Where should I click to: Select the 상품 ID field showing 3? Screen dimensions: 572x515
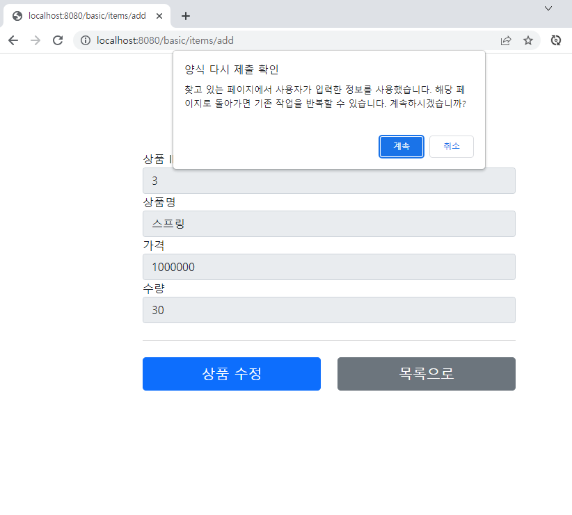click(x=328, y=181)
